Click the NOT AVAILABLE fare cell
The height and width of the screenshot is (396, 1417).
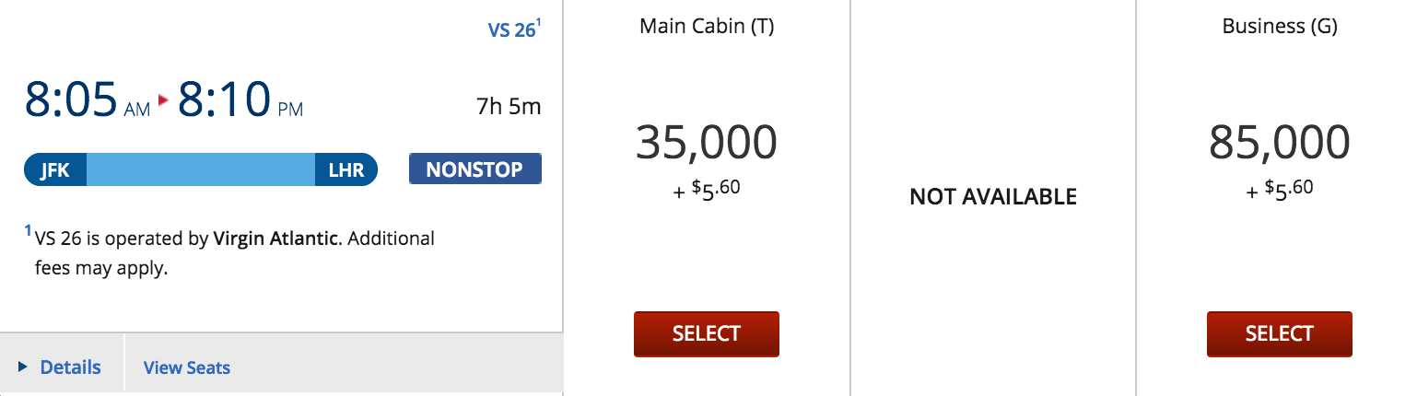(x=993, y=196)
